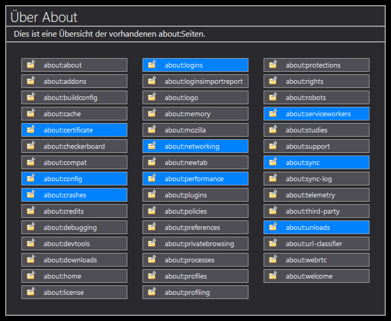Click the folder icon beside about:logo
The width and height of the screenshot is (391, 321).
point(152,97)
